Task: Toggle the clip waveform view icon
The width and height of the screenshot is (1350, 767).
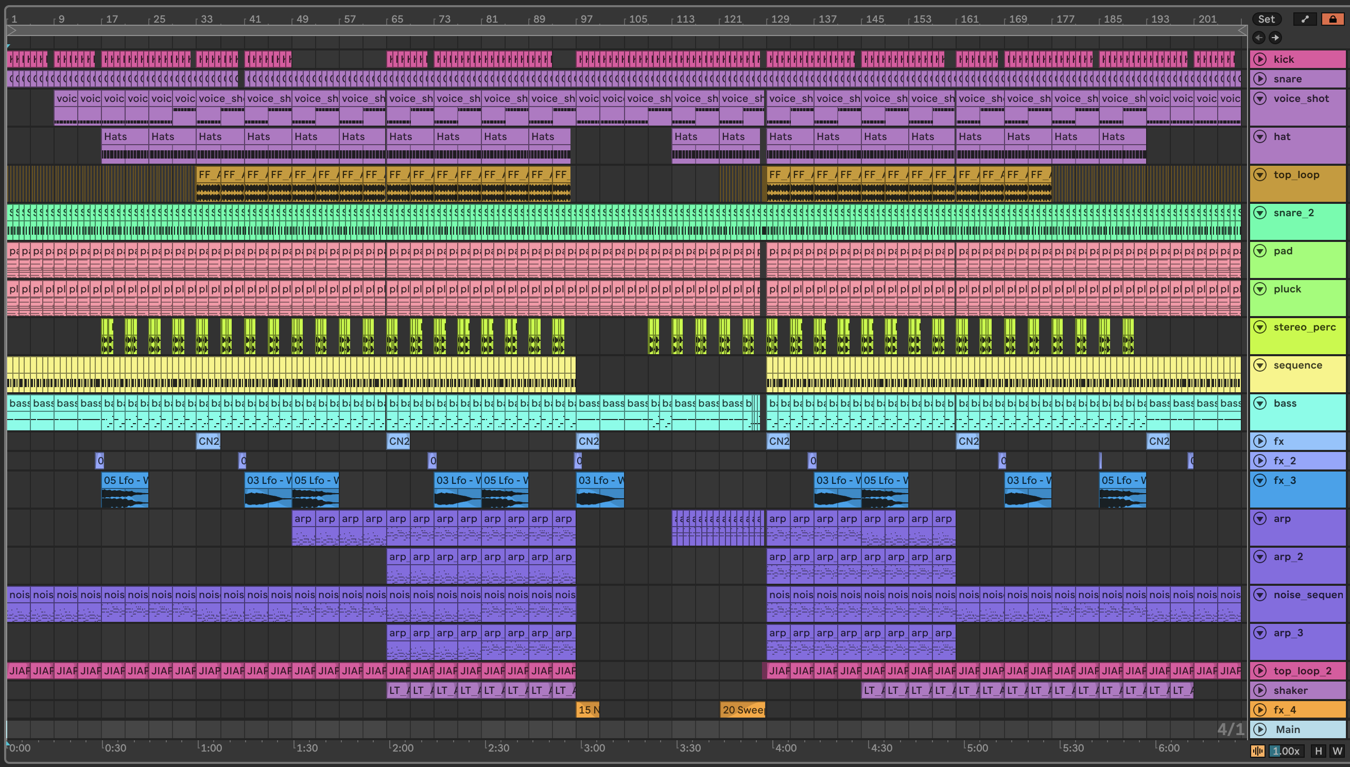Action: (x=1258, y=751)
